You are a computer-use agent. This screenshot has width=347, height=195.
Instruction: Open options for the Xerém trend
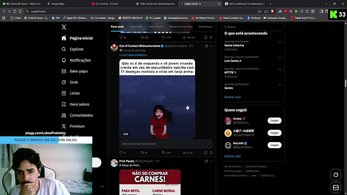[280, 85]
